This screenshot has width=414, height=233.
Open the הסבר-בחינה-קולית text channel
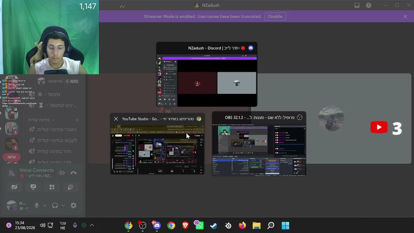[x=53, y=129]
